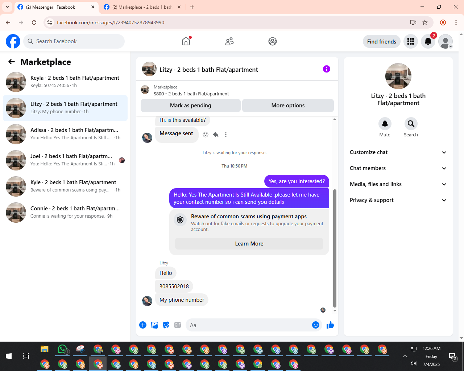Screen dimensions: 464x371
Task: Open the account profile avatar menu
Action: (x=446, y=41)
